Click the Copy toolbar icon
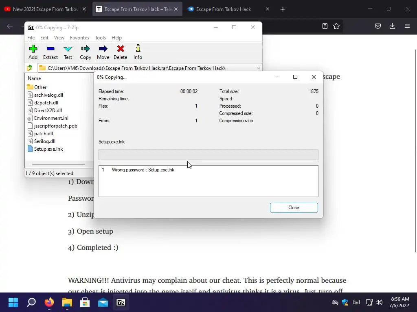The height and width of the screenshot is (312, 417). pos(86,52)
